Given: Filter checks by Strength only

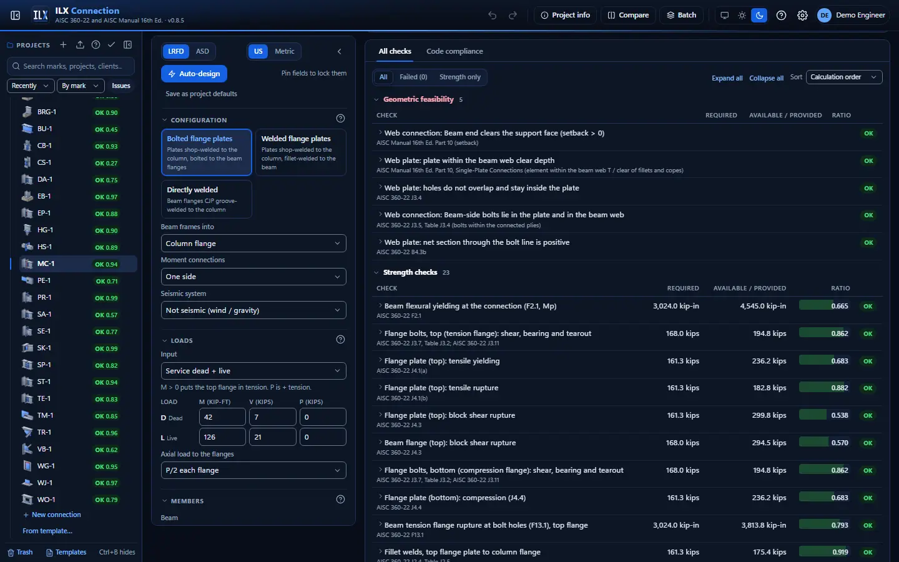Looking at the screenshot, I should pyautogui.click(x=460, y=77).
